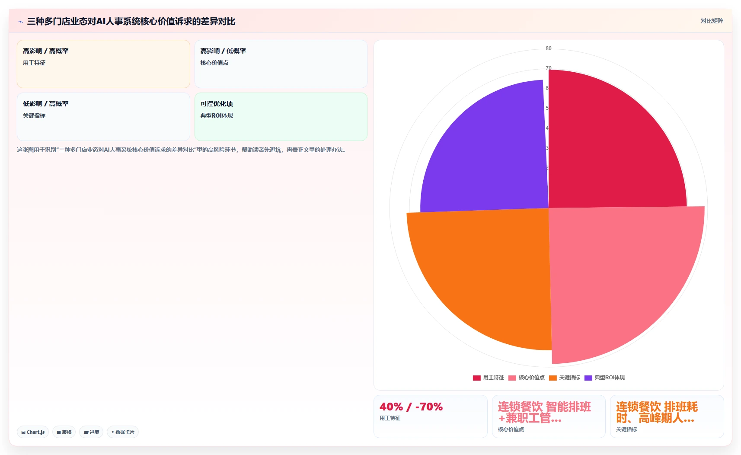
Task: Click the 70 radial axis label
Action: tap(548, 68)
